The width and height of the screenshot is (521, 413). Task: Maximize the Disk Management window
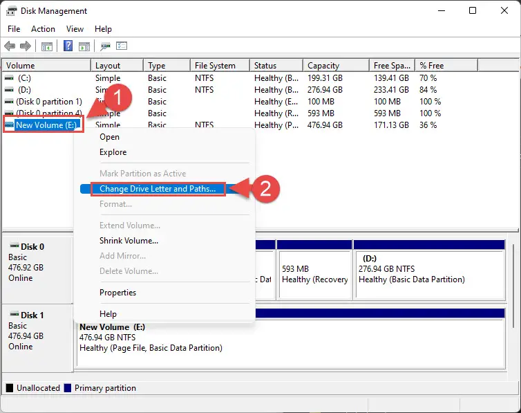tap(473, 10)
